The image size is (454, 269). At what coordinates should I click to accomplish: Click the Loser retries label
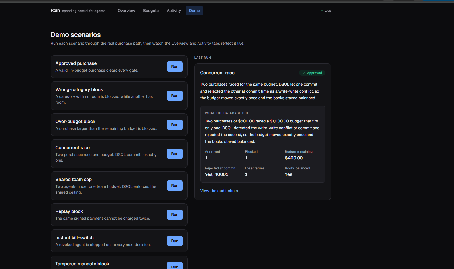[255, 168]
